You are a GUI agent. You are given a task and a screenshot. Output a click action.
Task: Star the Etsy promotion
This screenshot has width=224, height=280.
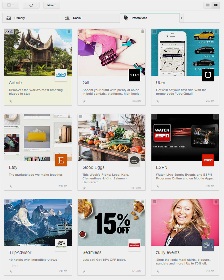(11, 186)
